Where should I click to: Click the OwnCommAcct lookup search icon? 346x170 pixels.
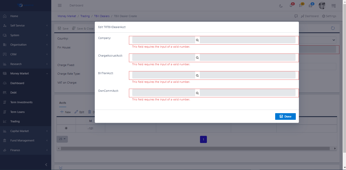pyautogui.click(x=197, y=93)
